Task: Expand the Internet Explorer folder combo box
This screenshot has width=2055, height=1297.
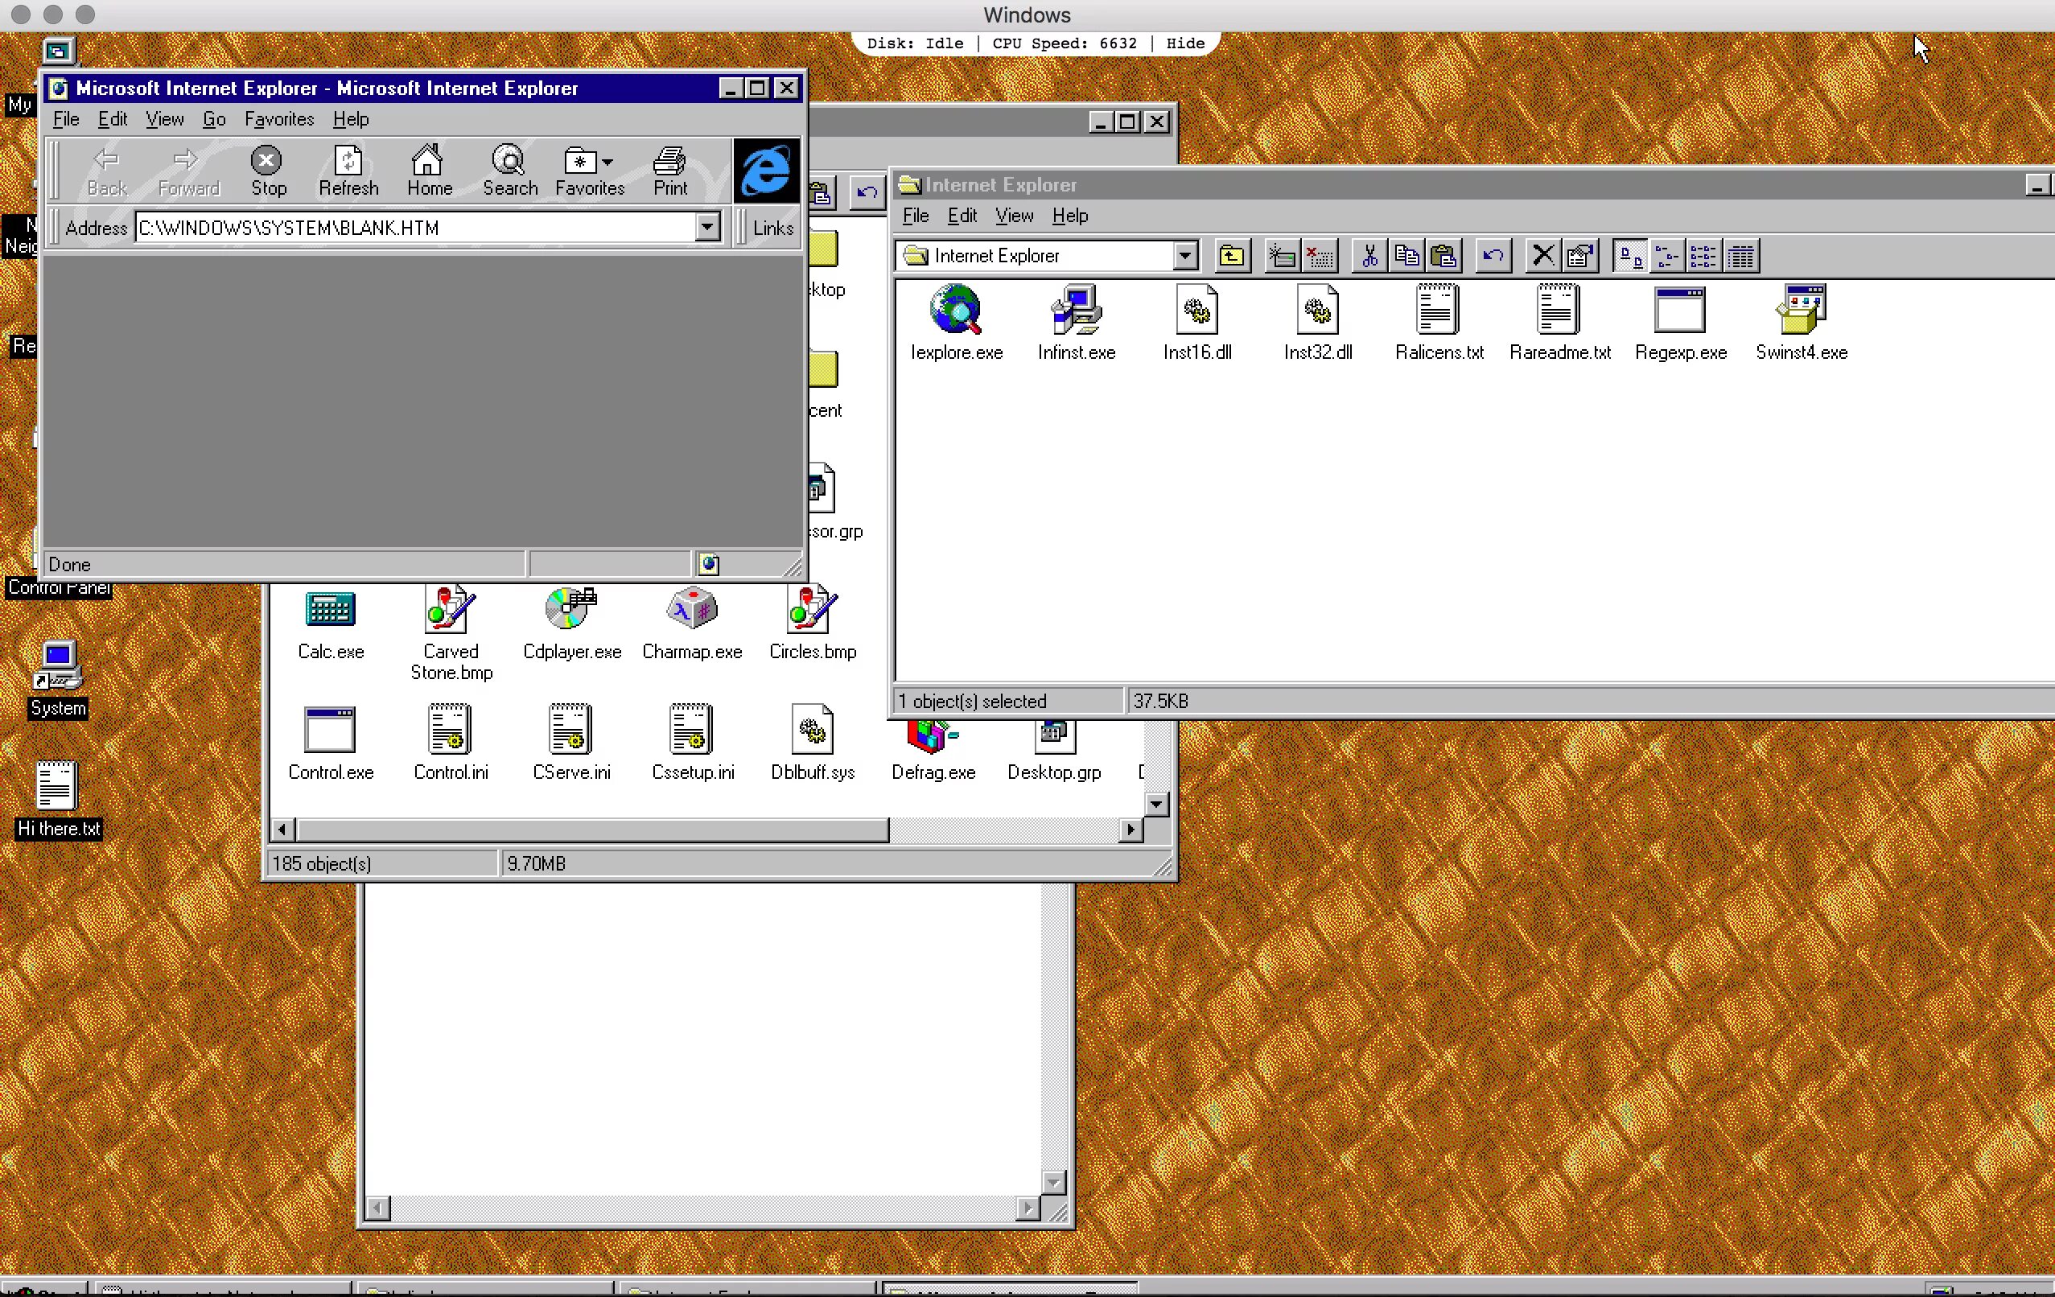Action: click(1185, 255)
